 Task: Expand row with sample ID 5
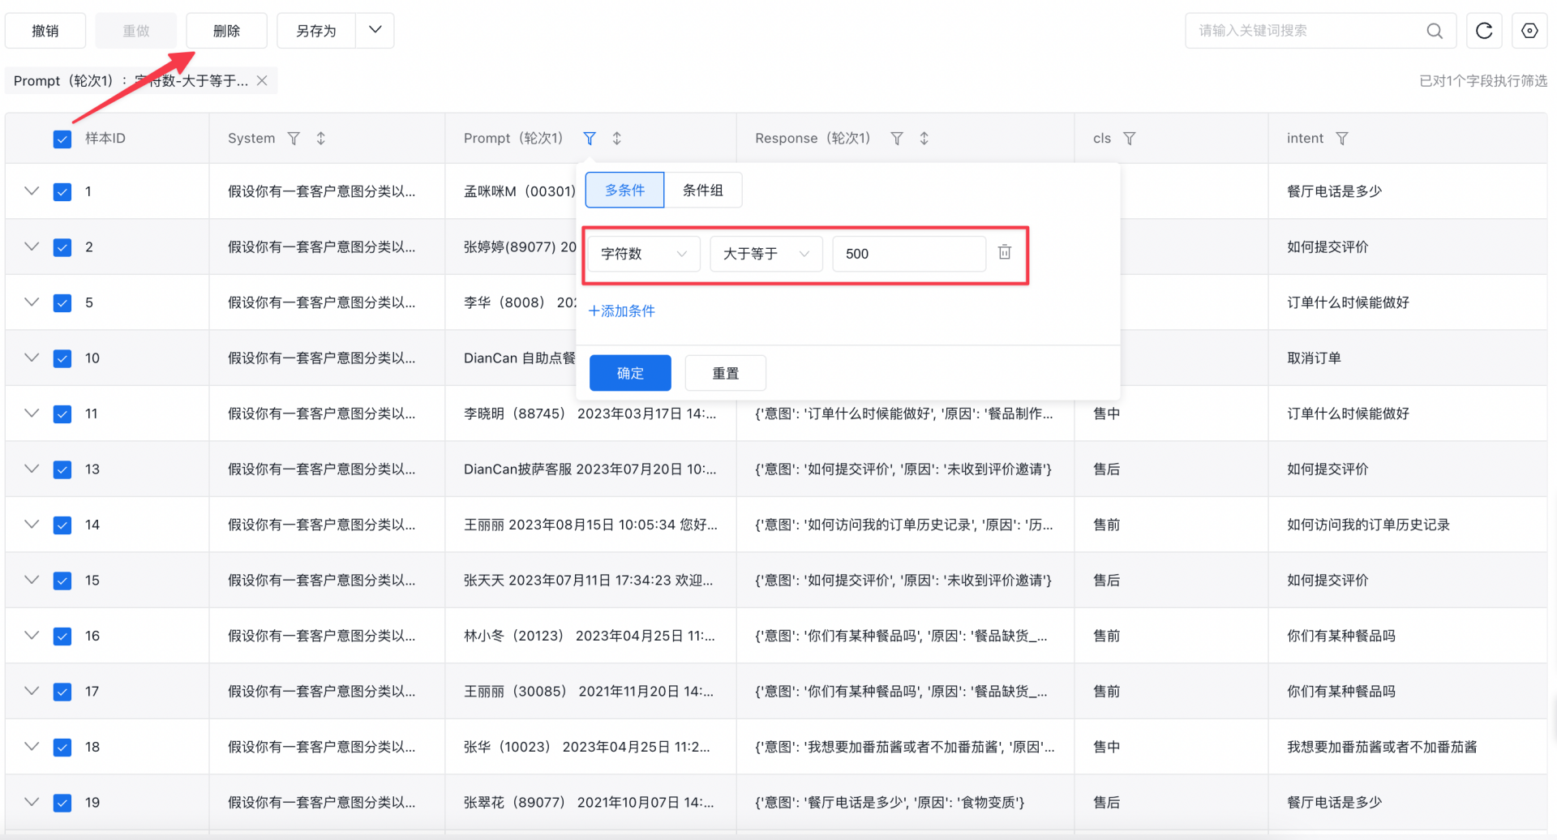point(32,302)
